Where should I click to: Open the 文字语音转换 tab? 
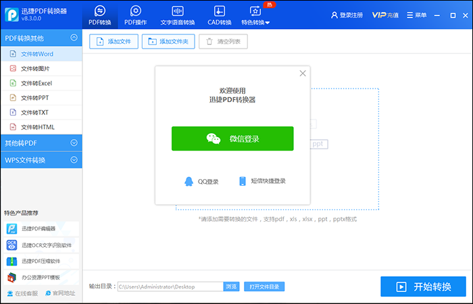[177, 15]
